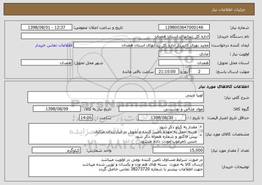Click the time field showing 14:00
The width and height of the screenshot is (262, 185).
point(86,118)
